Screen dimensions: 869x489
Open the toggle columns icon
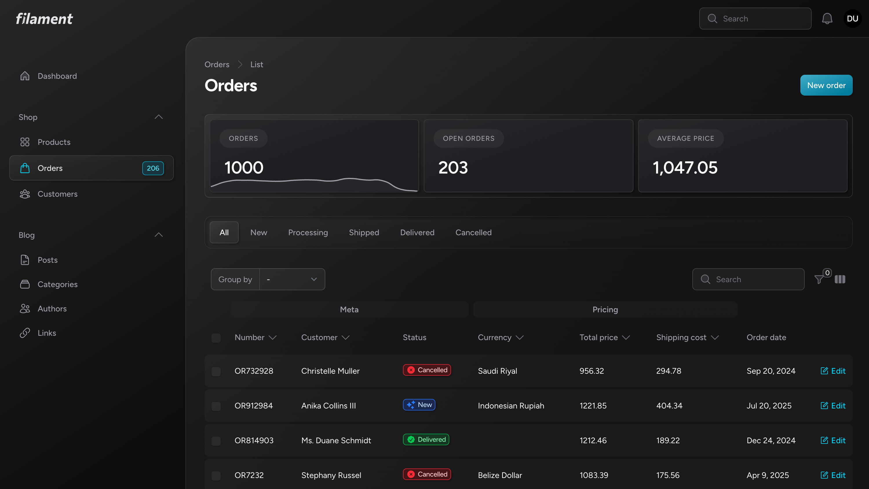point(840,280)
